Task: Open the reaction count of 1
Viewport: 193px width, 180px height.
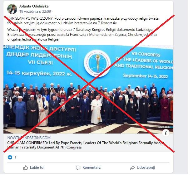Action: [x=15, y=157]
